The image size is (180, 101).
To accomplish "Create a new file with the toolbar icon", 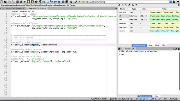I will [2, 2].
